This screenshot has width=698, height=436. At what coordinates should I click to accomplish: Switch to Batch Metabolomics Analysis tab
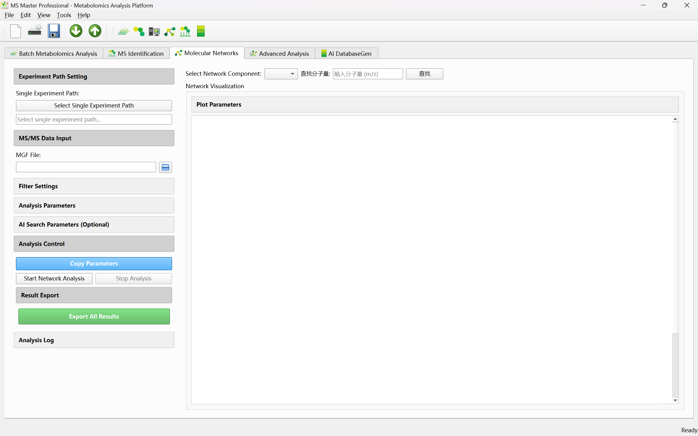click(x=54, y=54)
